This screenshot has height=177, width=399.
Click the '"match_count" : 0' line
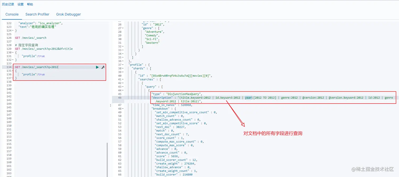(169, 116)
